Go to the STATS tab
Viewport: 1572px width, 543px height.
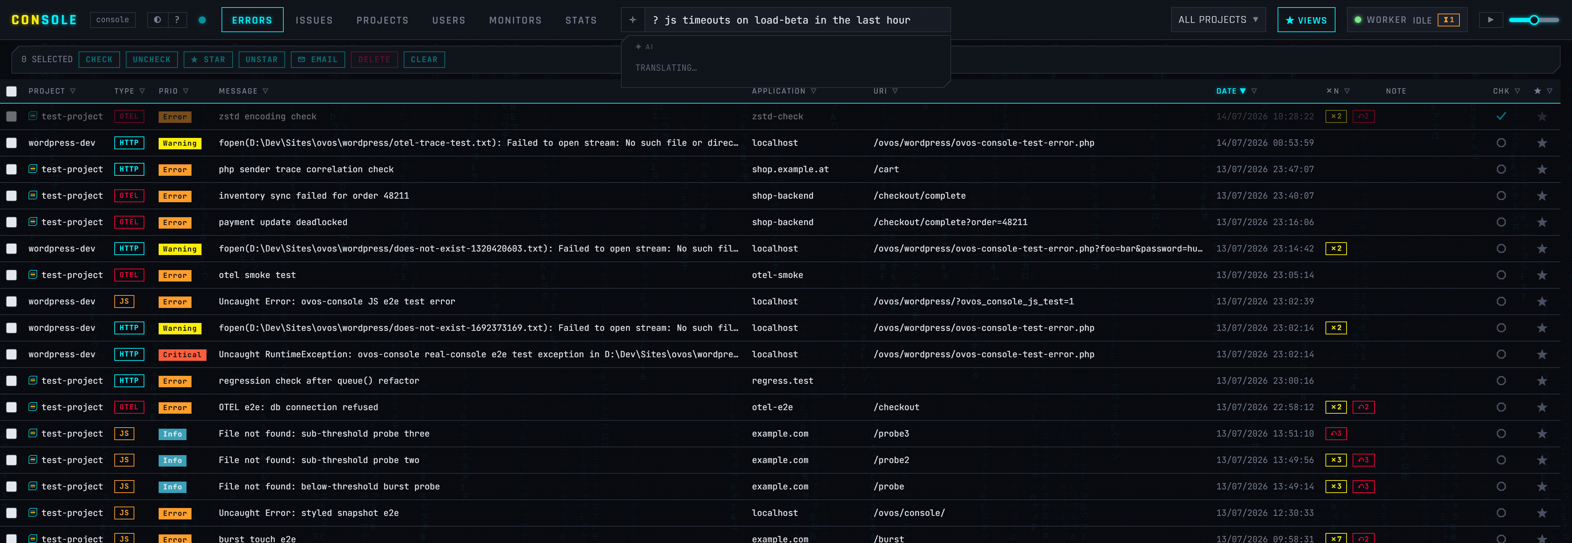pyautogui.click(x=581, y=20)
